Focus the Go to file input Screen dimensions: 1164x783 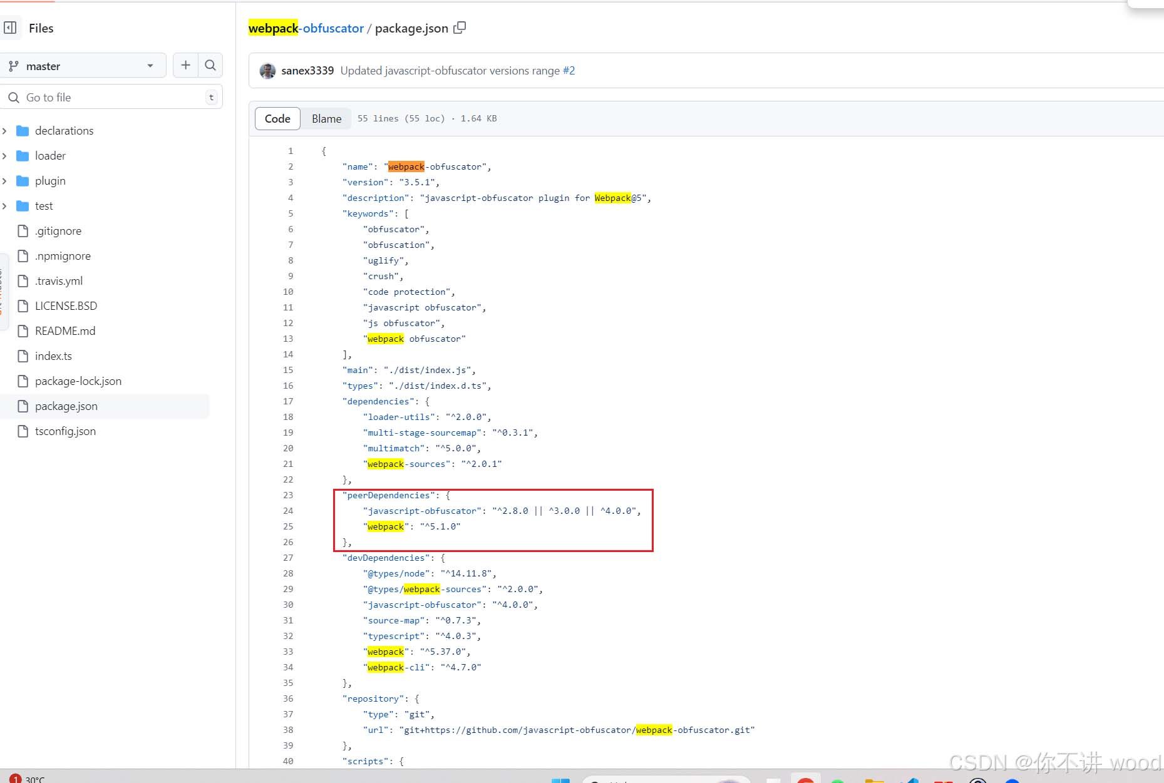coord(111,97)
